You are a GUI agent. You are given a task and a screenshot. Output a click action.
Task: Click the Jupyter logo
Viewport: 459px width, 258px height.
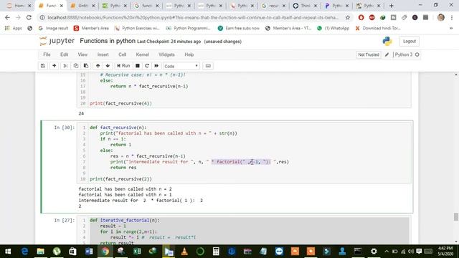click(x=57, y=42)
